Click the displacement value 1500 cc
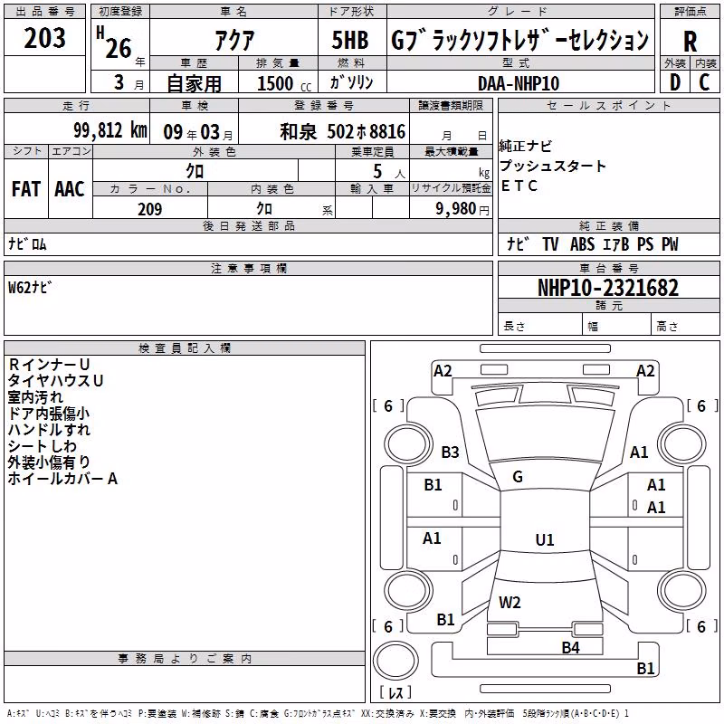 pos(284,83)
